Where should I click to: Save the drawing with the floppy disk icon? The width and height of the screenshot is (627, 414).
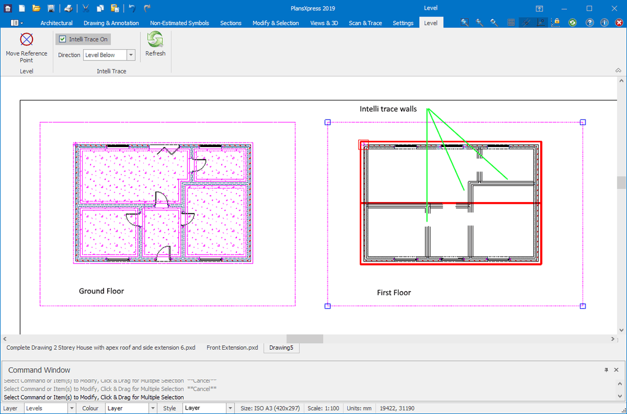click(51, 9)
